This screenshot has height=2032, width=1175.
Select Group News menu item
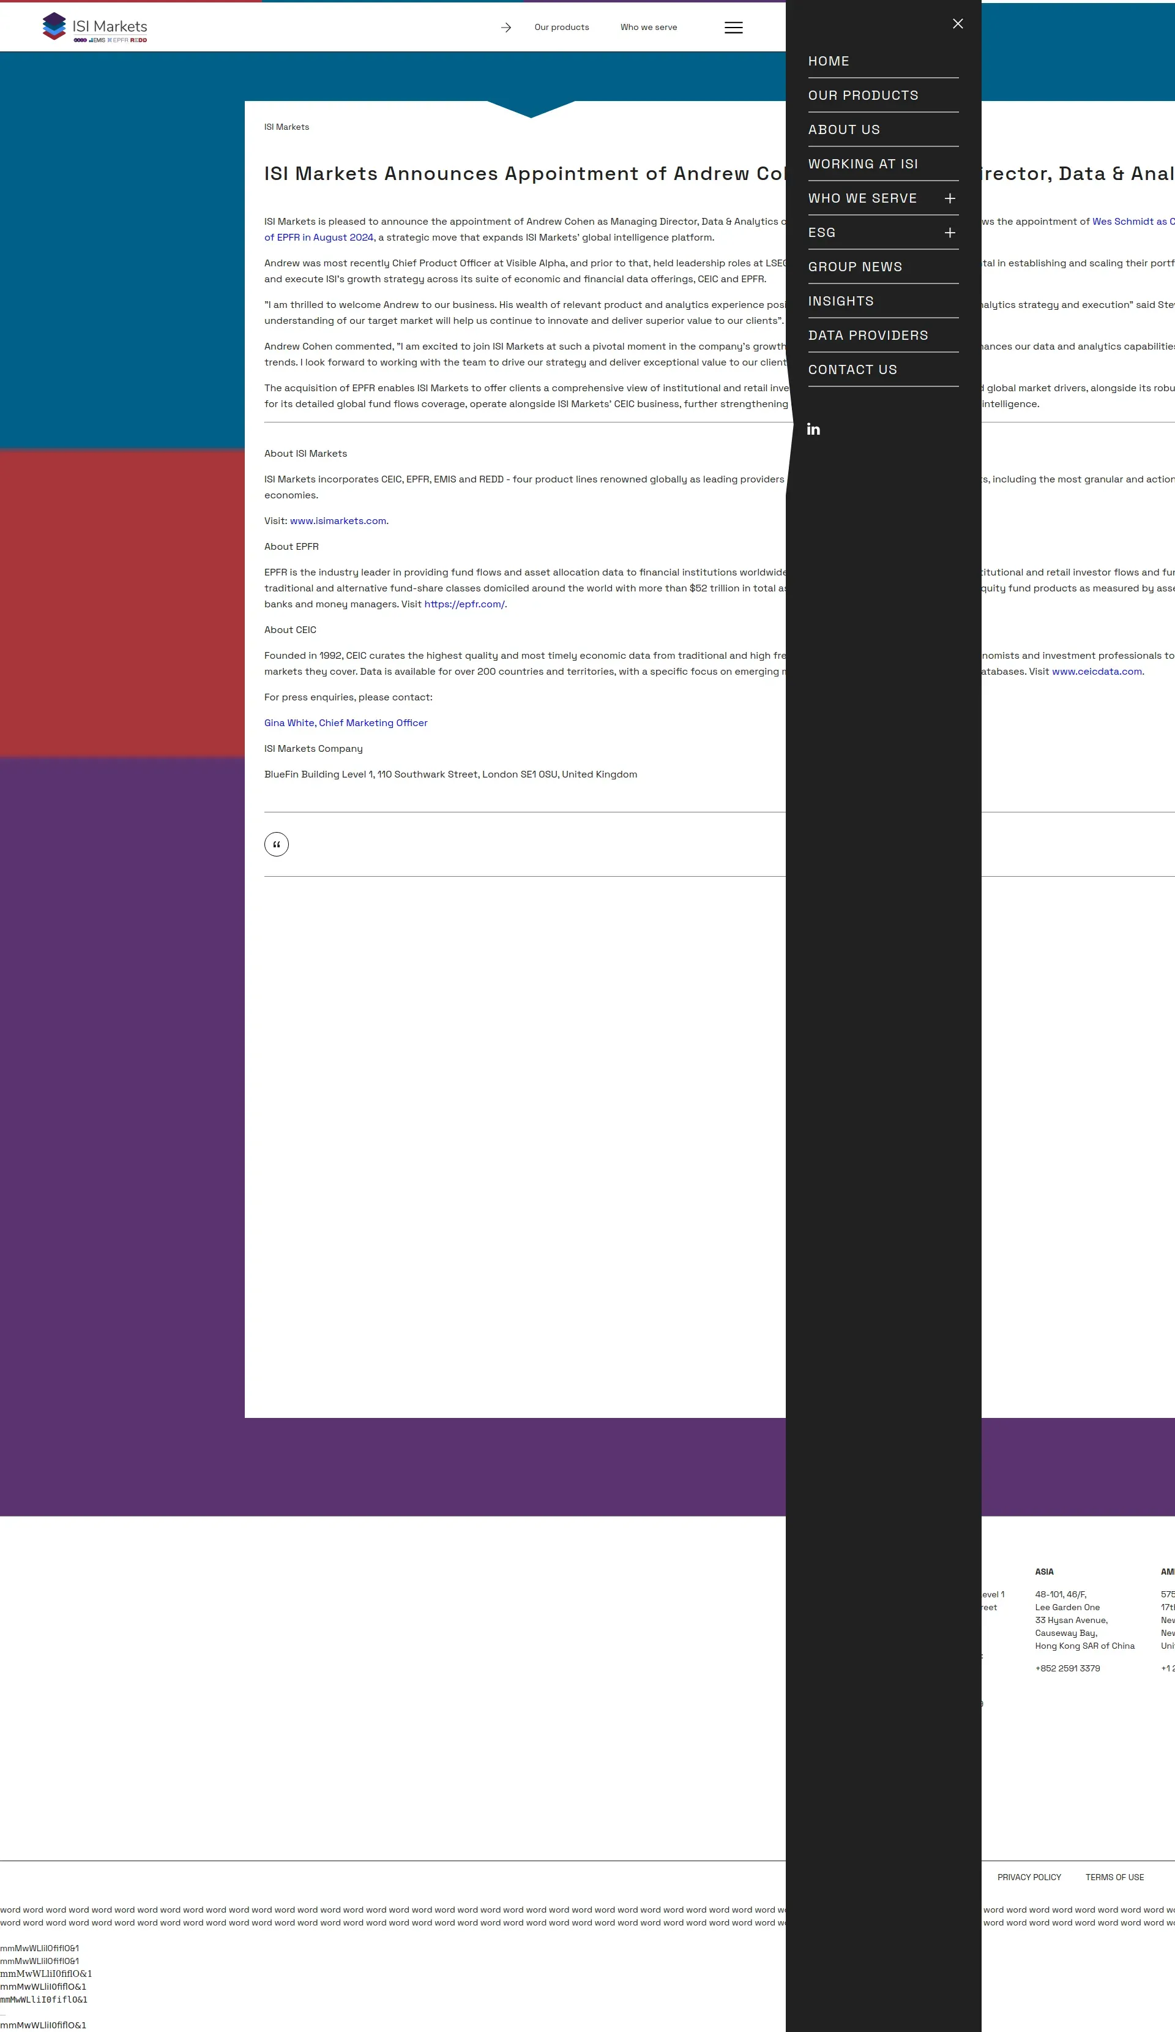[855, 267]
